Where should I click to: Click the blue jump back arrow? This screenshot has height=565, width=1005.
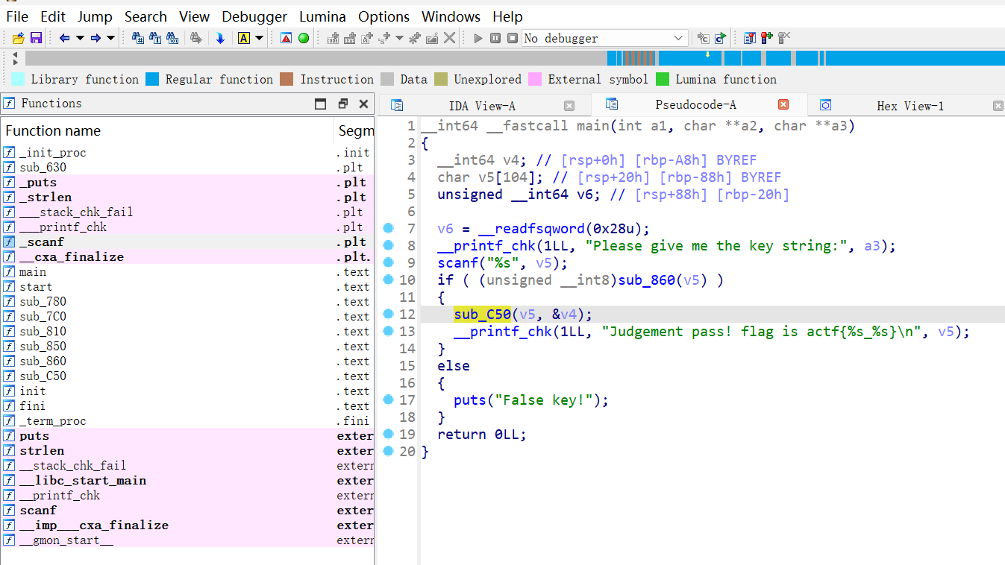[64, 38]
